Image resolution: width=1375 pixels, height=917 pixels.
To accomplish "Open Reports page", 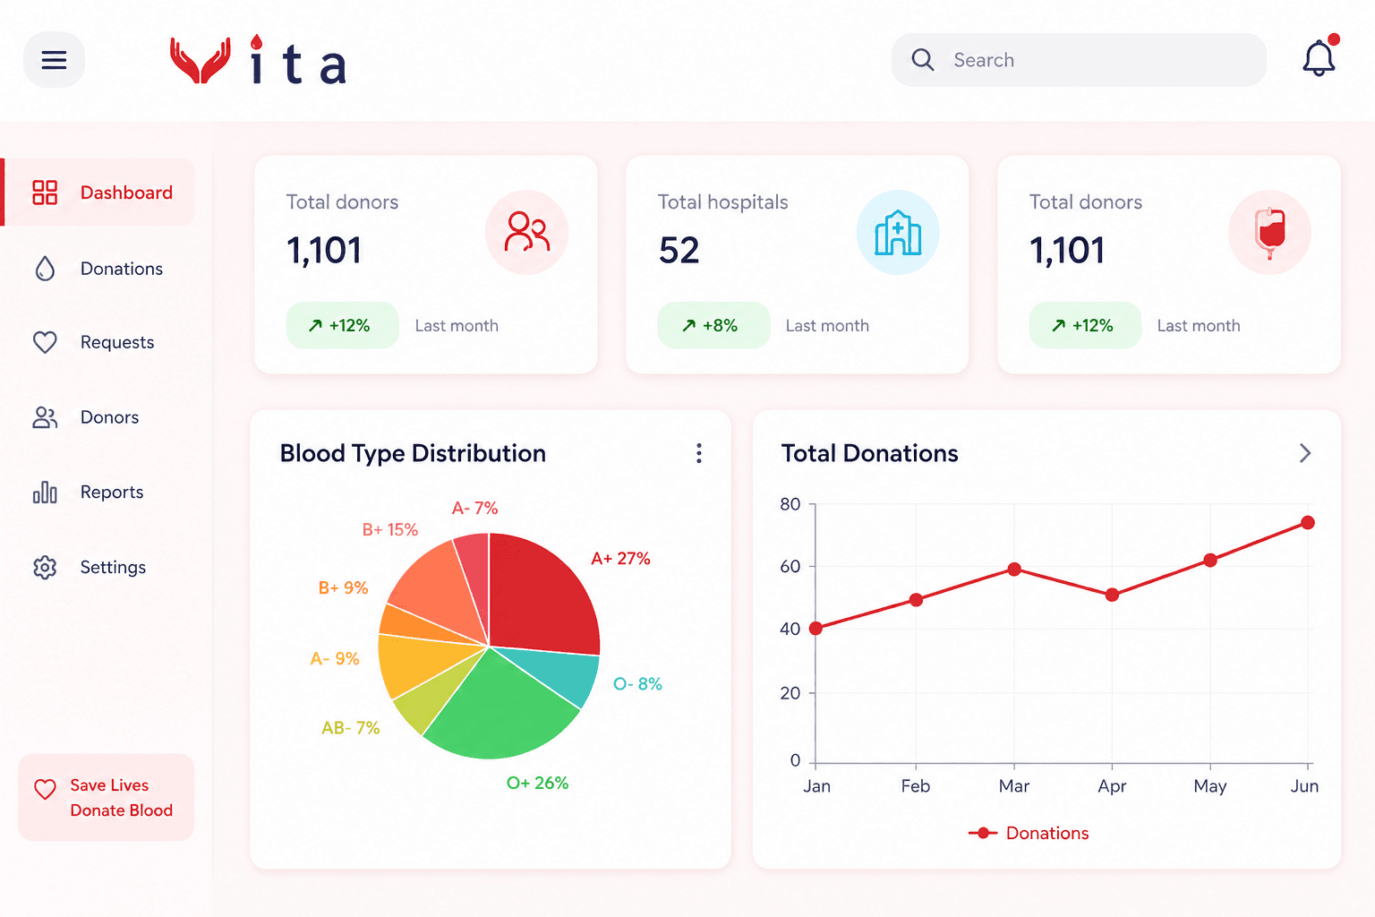I will click(x=98, y=492).
